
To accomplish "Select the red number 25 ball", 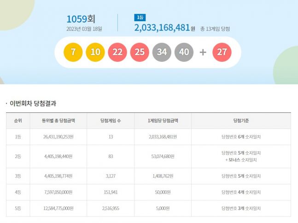I will (140, 52).
